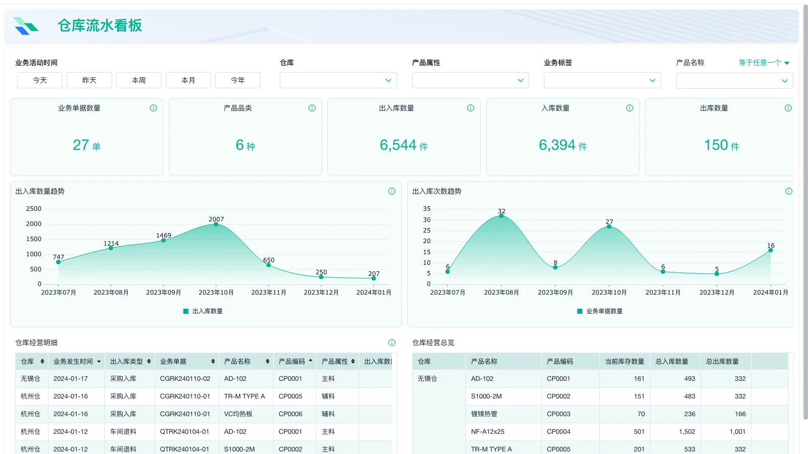Screen dimensions: 808x454
Task: Click info icon of 出入库数量趋势 chart
Action: click(x=392, y=191)
